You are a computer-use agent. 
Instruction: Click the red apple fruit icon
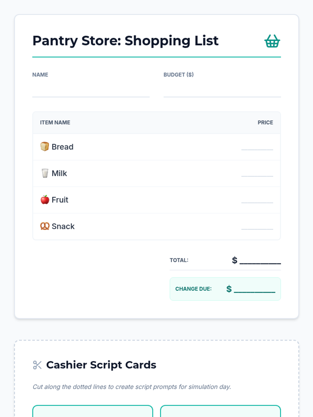pos(45,200)
